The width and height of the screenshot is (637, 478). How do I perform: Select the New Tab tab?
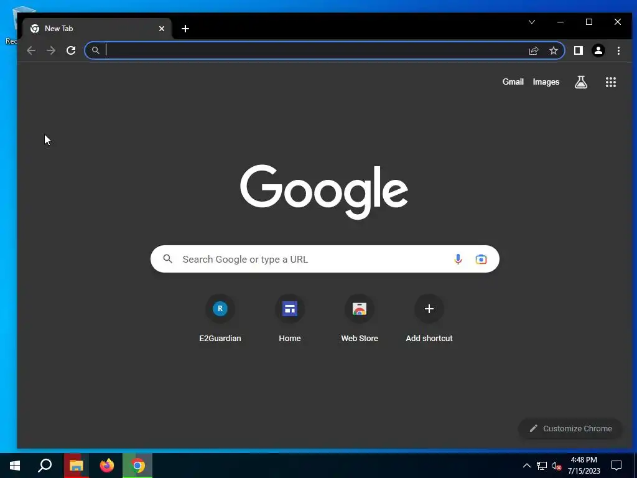[x=96, y=29]
